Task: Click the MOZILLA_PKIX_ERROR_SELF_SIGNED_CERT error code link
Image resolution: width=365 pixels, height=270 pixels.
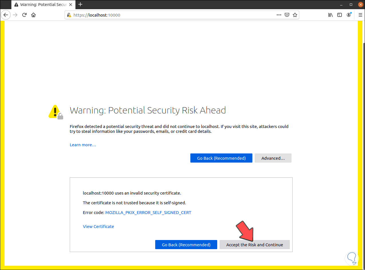Action: pos(148,213)
